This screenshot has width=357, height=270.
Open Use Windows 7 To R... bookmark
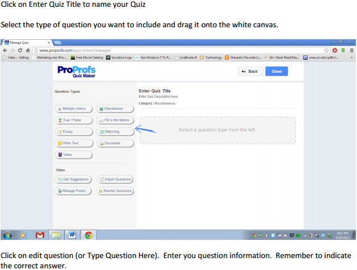[x=153, y=58]
